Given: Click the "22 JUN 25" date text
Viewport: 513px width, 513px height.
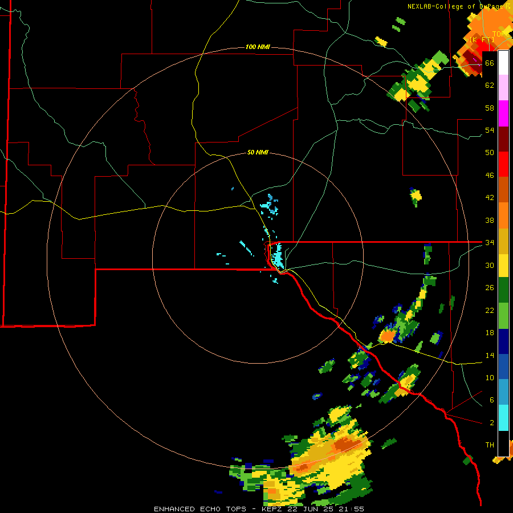Looking at the screenshot, I should click(311, 509).
